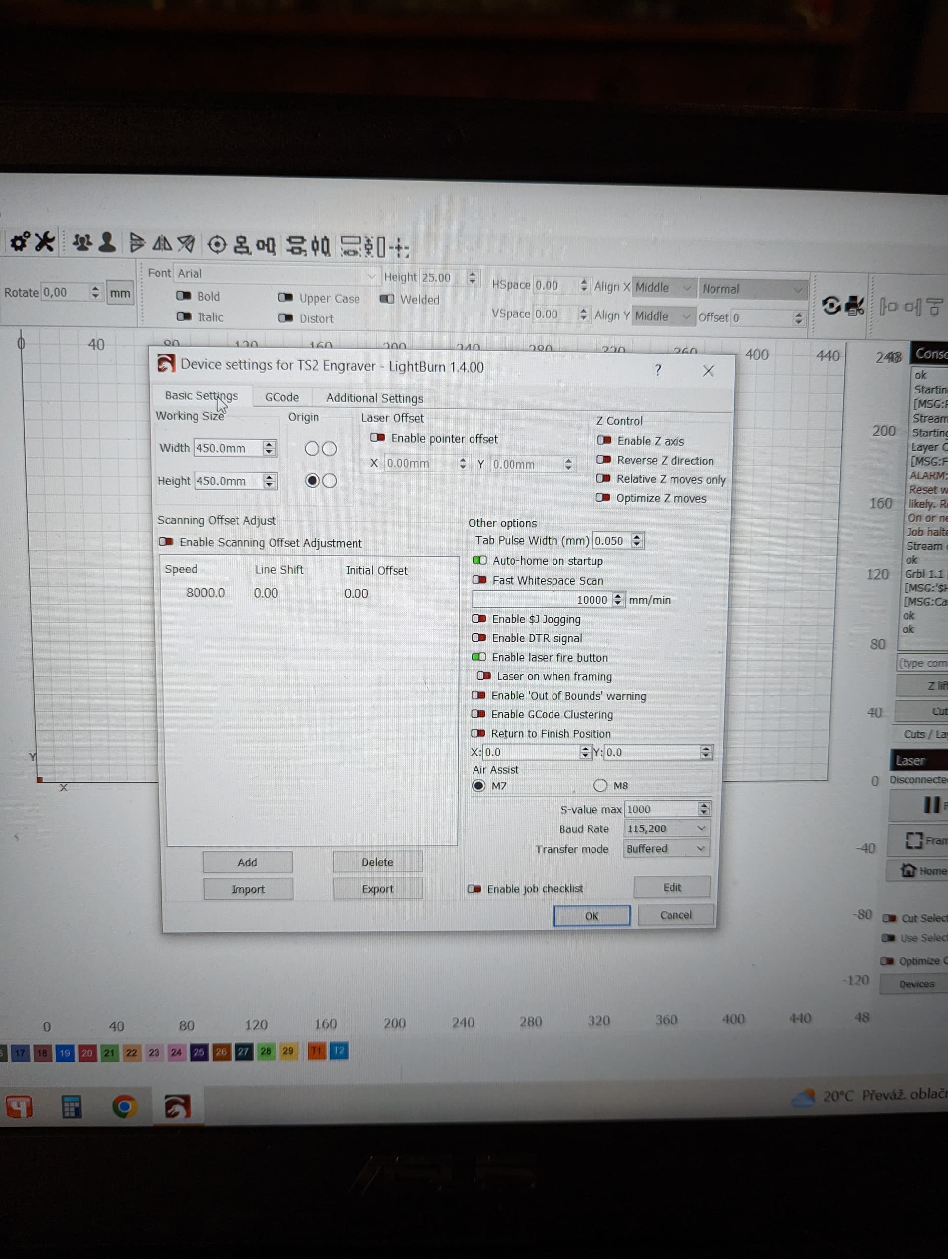The image size is (948, 1259).
Task: Click the Tab Pulse Width spinner arrows
Action: (637, 540)
